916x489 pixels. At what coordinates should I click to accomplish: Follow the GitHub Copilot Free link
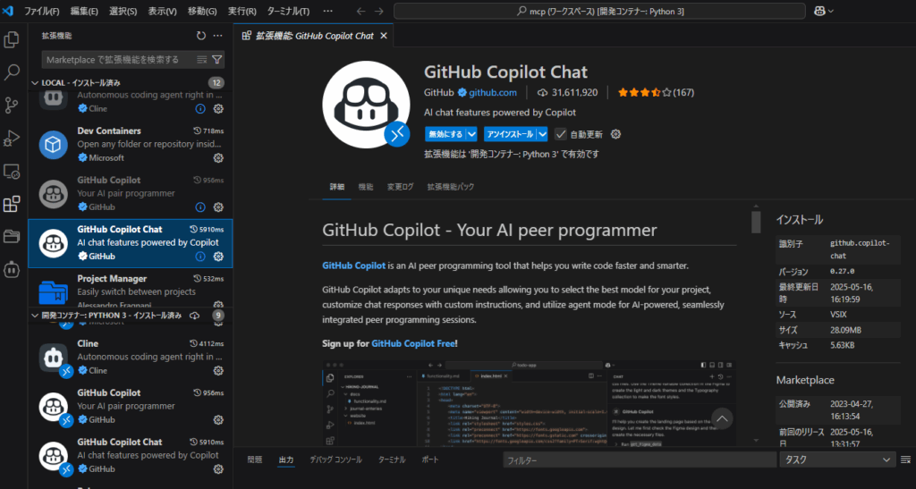(x=413, y=343)
